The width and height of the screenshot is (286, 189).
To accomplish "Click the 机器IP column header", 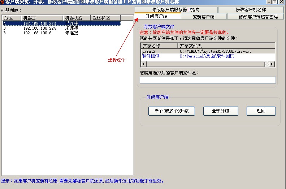I will point(42,18).
